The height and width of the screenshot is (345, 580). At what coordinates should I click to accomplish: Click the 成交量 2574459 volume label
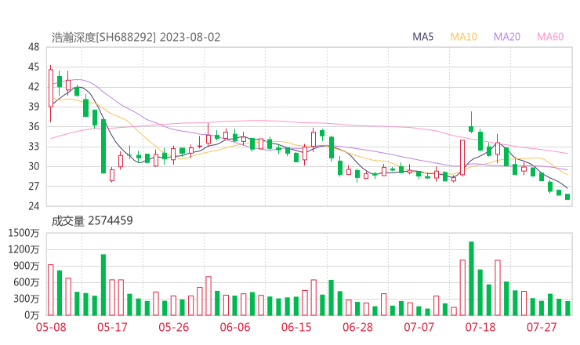click(92, 221)
